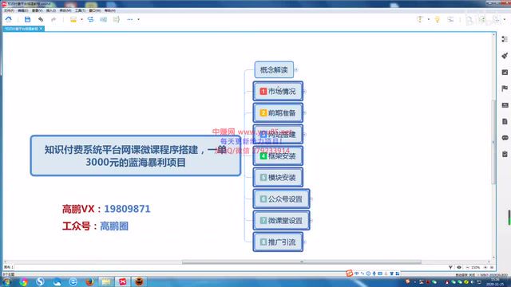Open the fifth right-sidebar icon under the flag
Screen dimensions: 511x287
tap(505, 105)
